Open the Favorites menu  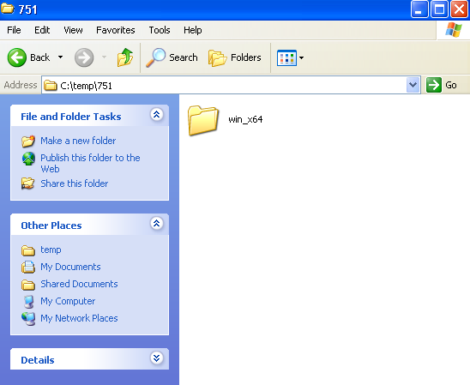pos(116,30)
